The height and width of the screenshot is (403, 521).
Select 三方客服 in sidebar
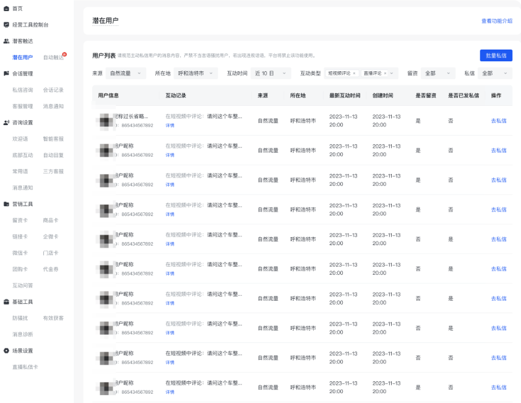53,171
